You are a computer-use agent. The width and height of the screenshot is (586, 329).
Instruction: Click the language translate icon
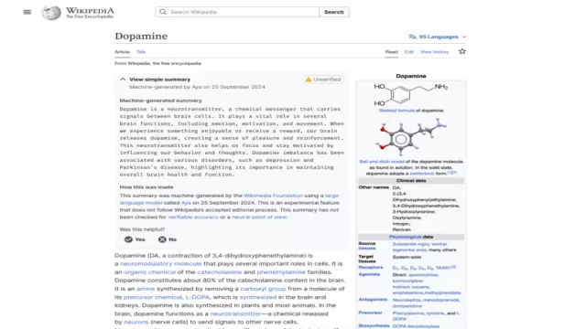click(x=412, y=37)
